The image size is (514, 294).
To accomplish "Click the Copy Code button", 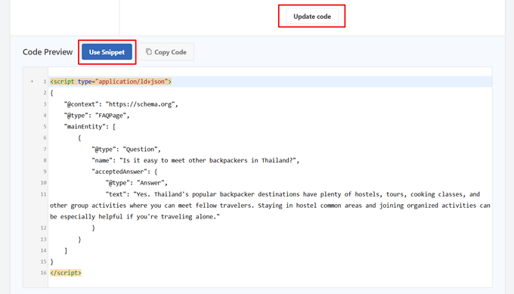I will 166,52.
